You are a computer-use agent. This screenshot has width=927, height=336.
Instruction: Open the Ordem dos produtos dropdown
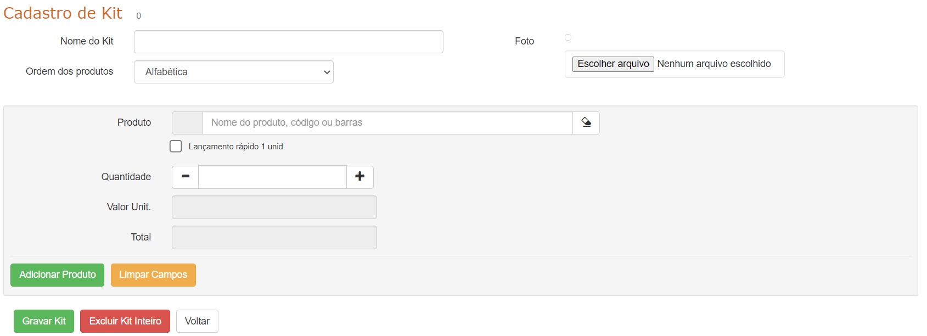pos(234,72)
